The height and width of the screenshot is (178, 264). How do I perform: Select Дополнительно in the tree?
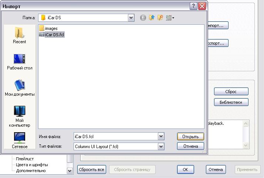coord(31,171)
